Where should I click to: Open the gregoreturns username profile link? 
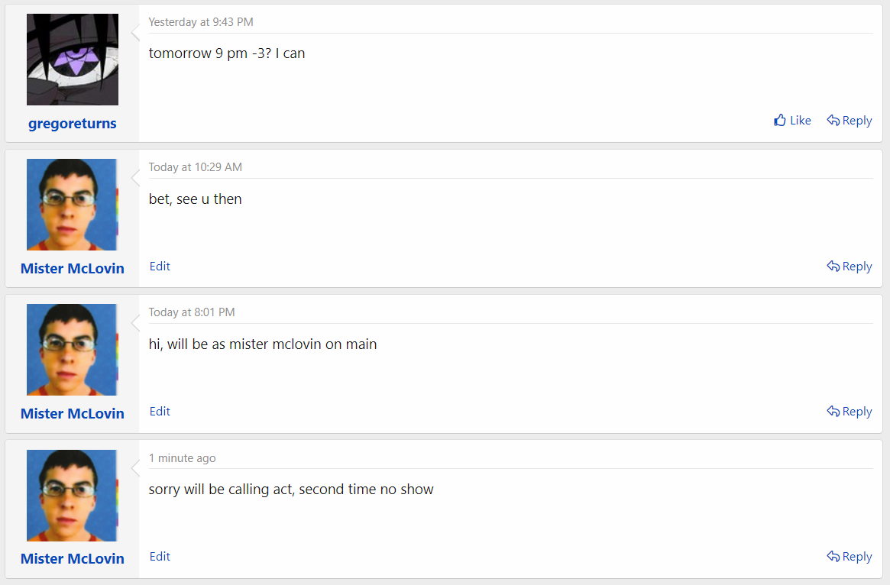(73, 124)
